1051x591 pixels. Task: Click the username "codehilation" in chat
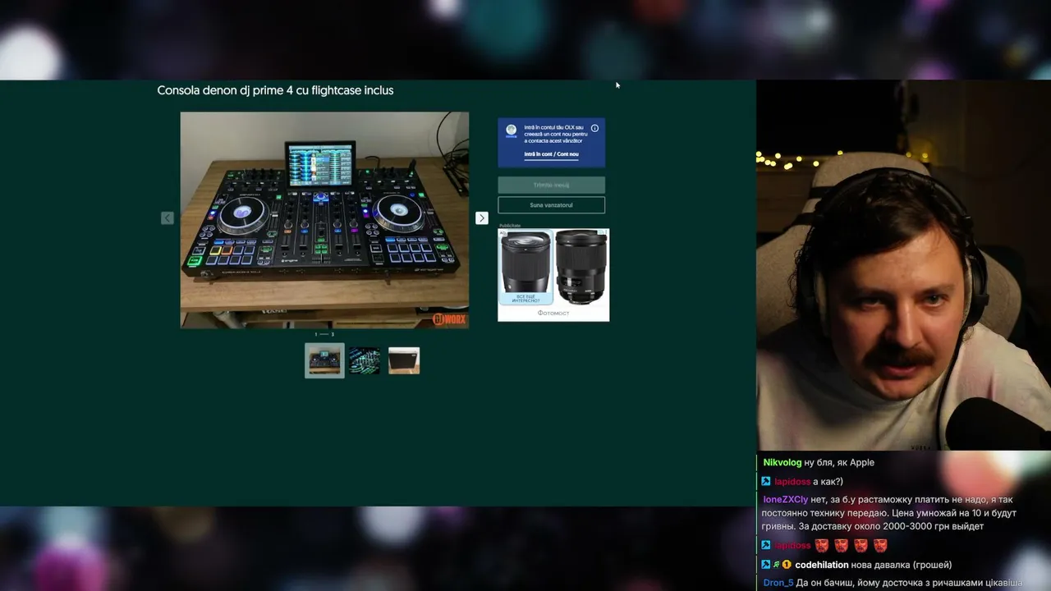pyautogui.click(x=822, y=565)
